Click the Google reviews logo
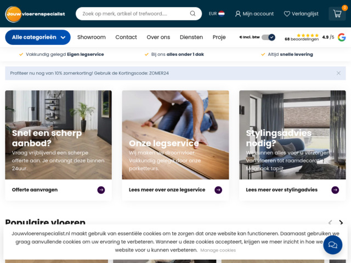351x263 pixels. pyautogui.click(x=342, y=37)
